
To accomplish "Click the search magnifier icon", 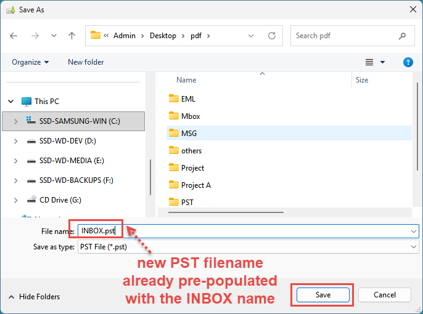I will pos(402,36).
